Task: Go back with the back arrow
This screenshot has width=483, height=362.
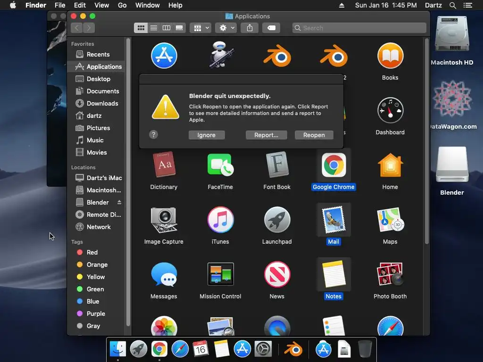Action: click(x=77, y=28)
